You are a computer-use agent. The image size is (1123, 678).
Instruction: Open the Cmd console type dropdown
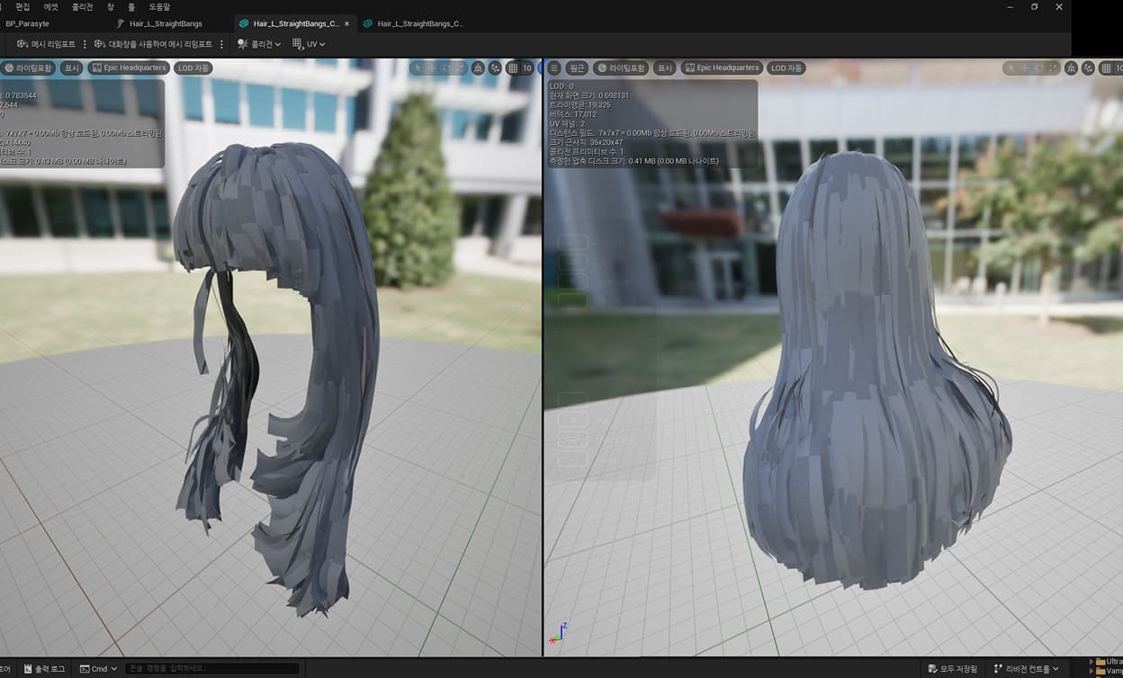tap(98, 669)
